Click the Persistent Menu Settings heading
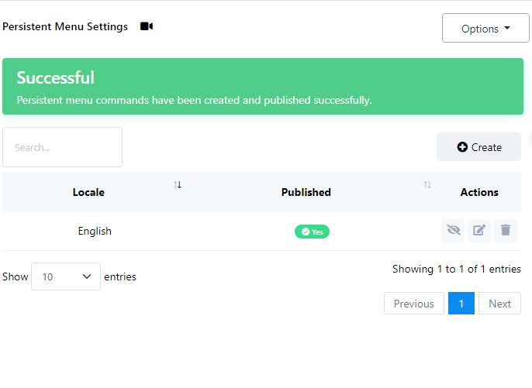 pyautogui.click(x=65, y=26)
